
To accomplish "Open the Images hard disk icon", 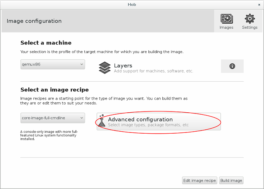I will point(226,19).
